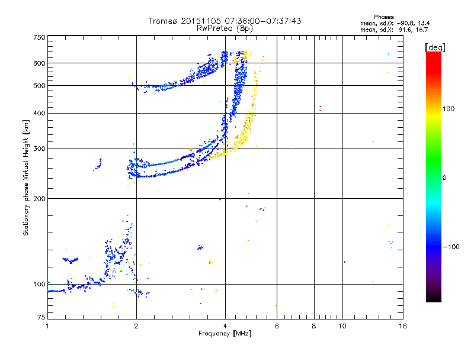Click the x-axis '4' tick label
Image resolution: width=474 pixels, height=355 pixels.
click(225, 326)
